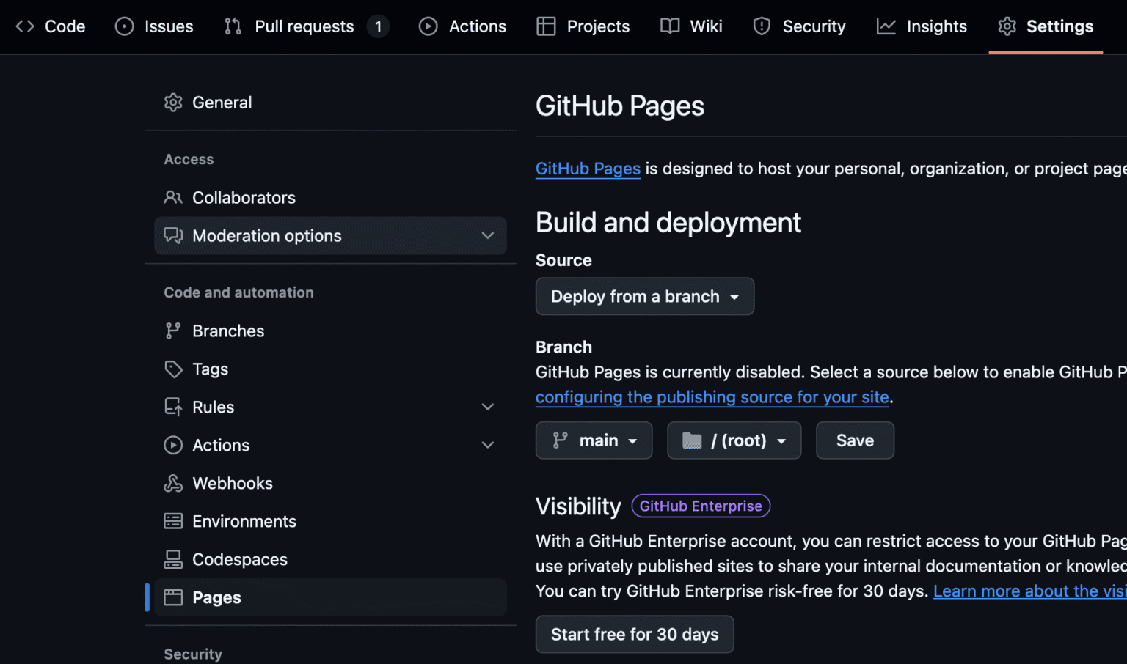This screenshot has height=664, width=1127.
Task: Click the Collaborators people icon
Action: coord(173,197)
